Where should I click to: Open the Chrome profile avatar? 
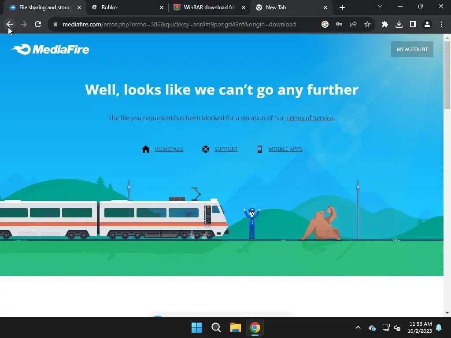pyautogui.click(x=427, y=25)
